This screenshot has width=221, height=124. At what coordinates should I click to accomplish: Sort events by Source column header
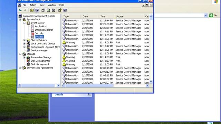pos(129,17)
